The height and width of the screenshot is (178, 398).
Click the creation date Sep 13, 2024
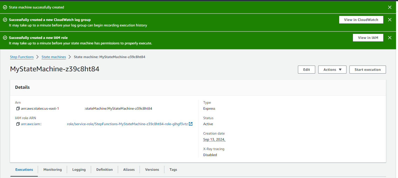(x=214, y=140)
